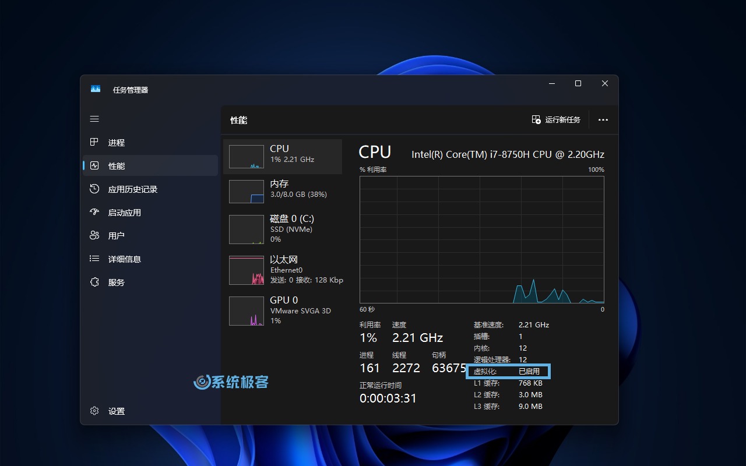746x466 pixels.
Task: Open 详细信息 (Details) list icon
Action: point(94,259)
